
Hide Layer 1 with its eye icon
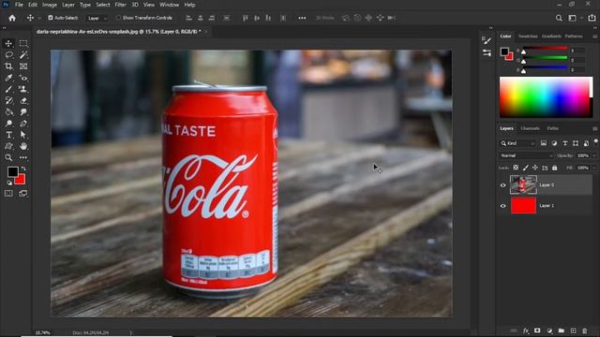pyautogui.click(x=503, y=206)
